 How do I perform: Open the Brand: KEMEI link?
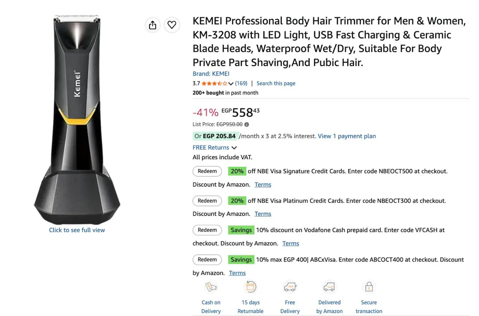(211, 74)
